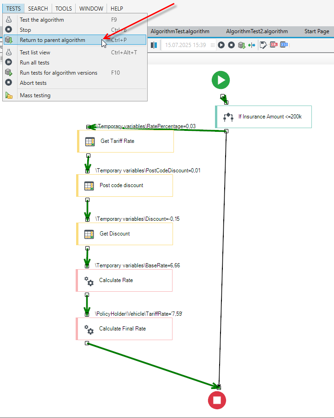The image size is (334, 418).
Task: Open the WINDOW menu
Action: click(x=91, y=9)
